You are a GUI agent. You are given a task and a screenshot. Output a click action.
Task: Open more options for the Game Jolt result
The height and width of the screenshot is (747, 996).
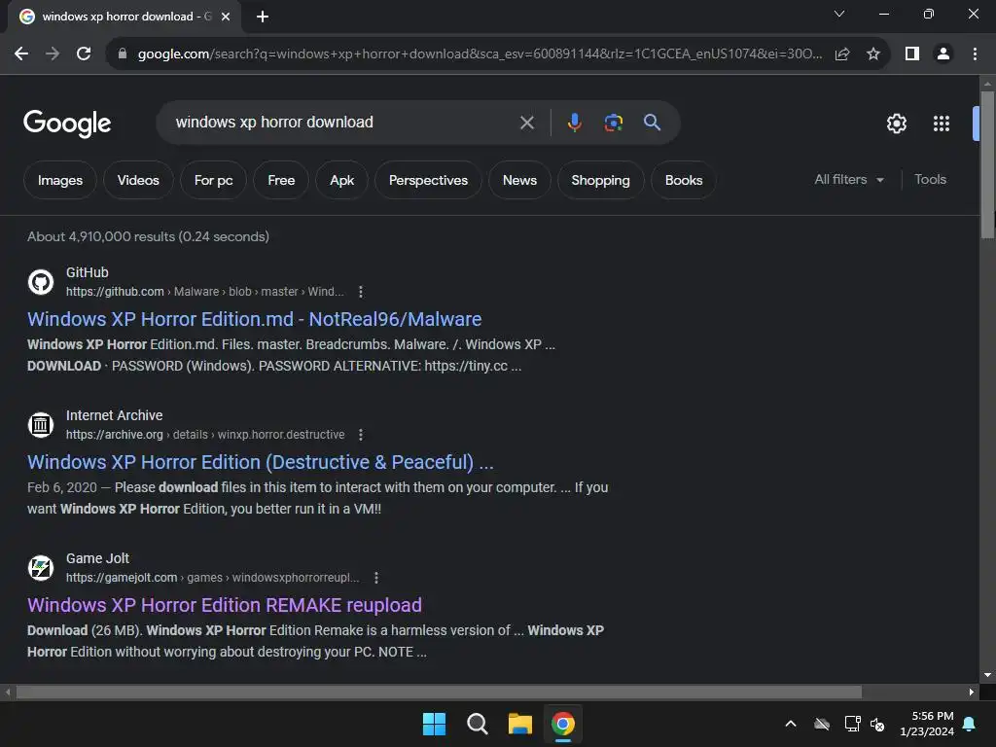(x=376, y=578)
